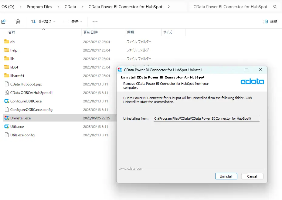Select the db folder icon
The image size is (282, 200).
tap(7, 42)
